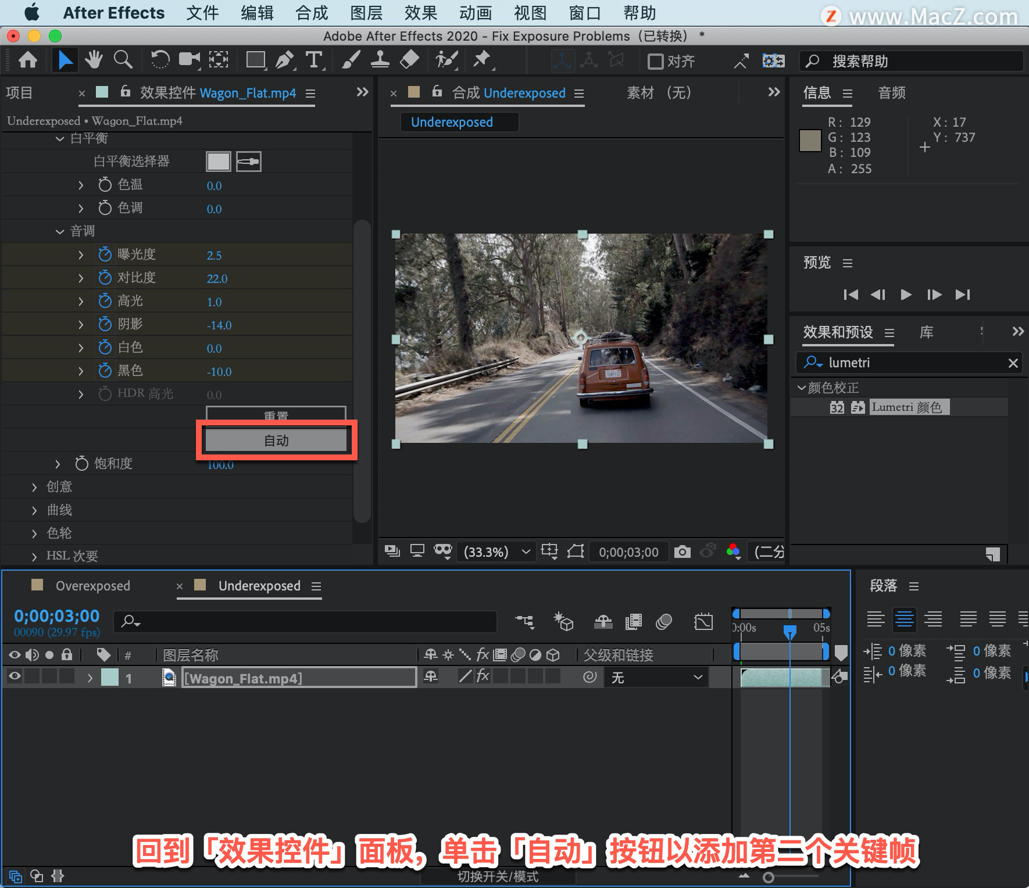This screenshot has height=888, width=1029.
Task: Open the 图层 menu
Action: [x=366, y=13]
